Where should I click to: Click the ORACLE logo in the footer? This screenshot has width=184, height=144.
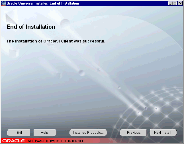(x=14, y=141)
